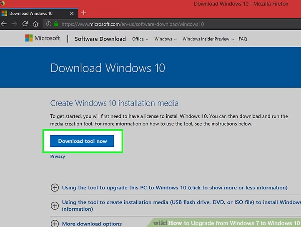Screen dimensions: 301x227
Task: Reload the page with refresh icon
Action: (25, 24)
